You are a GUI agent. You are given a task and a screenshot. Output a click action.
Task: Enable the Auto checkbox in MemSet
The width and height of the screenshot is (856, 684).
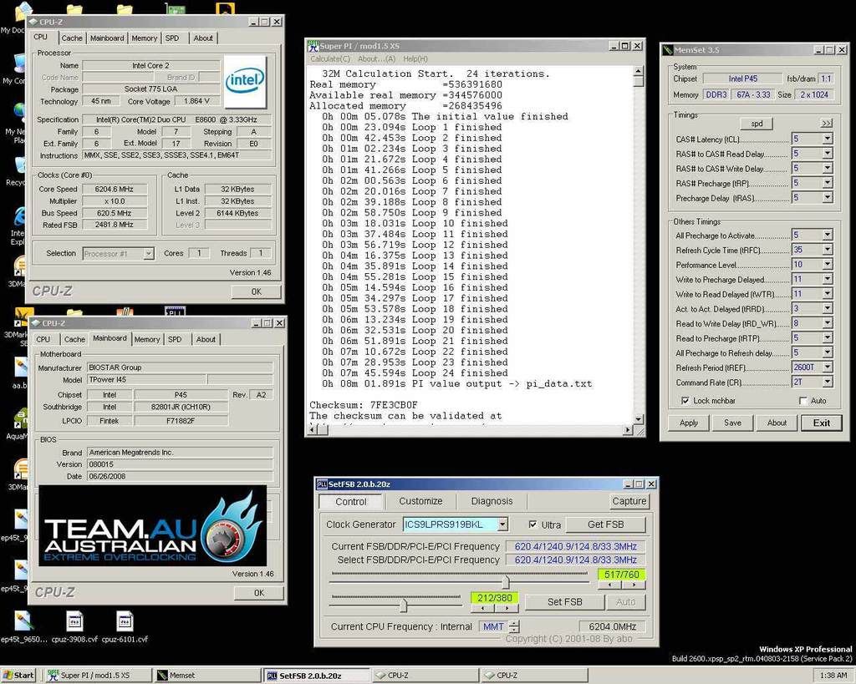[803, 400]
